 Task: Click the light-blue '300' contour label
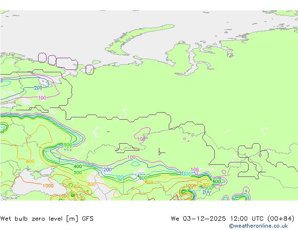click(119, 177)
